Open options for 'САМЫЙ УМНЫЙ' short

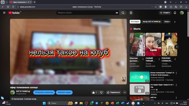click(x=159, y=59)
